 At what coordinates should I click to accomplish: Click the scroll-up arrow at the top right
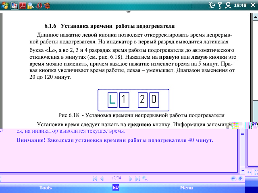[256, 17]
